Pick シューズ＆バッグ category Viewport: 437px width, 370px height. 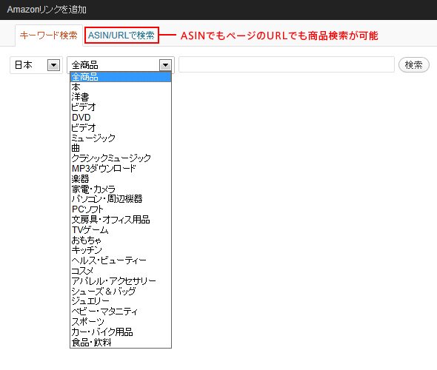[x=121, y=291]
